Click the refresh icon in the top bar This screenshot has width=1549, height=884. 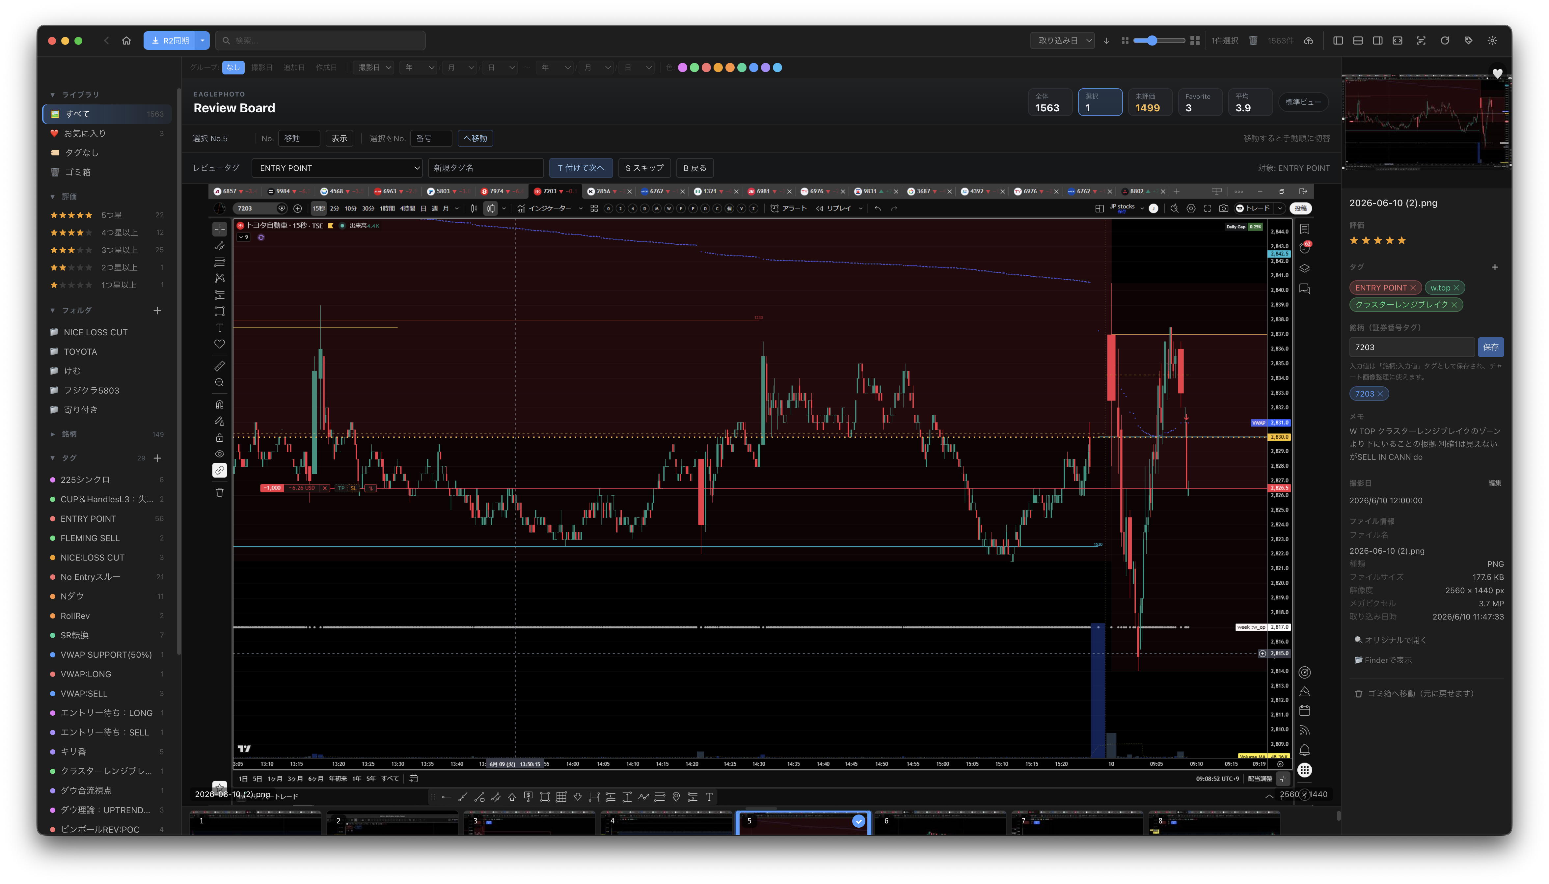click(1445, 41)
